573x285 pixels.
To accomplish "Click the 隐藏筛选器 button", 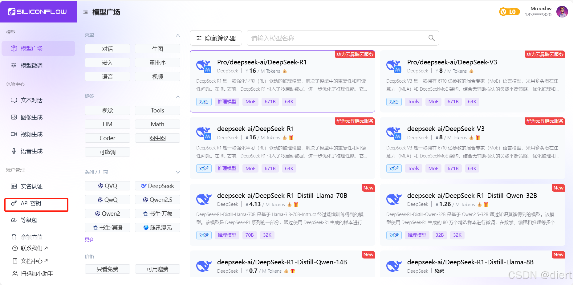I will click(216, 38).
